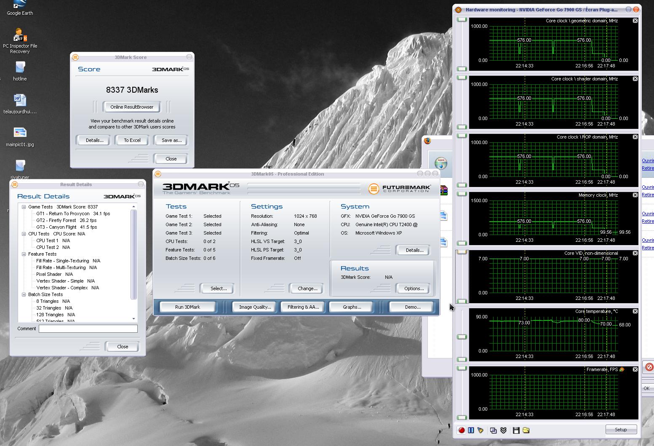
Task: Click Run 3DMark button
Action: [x=188, y=307]
